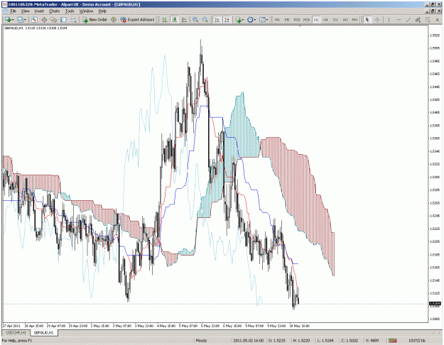Select the M1 timeframe

277,20
